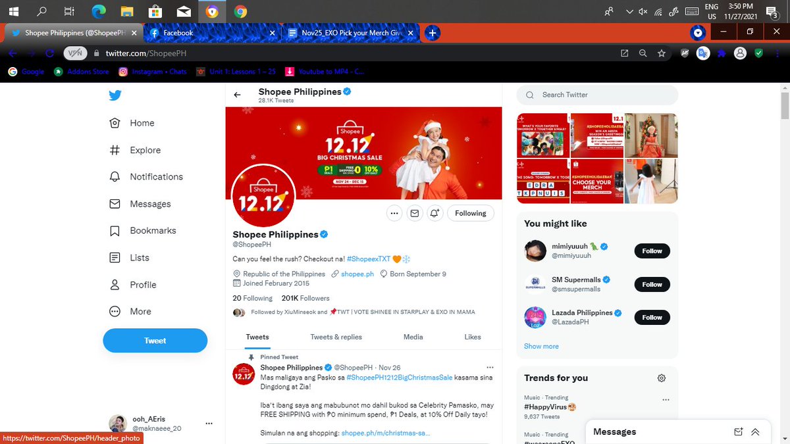Open the #ShopeexTXT hashtag link
The image size is (790, 444).
(x=369, y=259)
